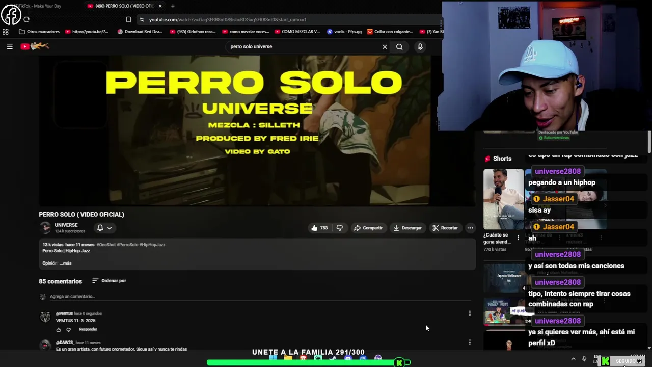652x367 pixels.
Task: Click the taskbar microphone tray icon
Action: click(x=584, y=359)
